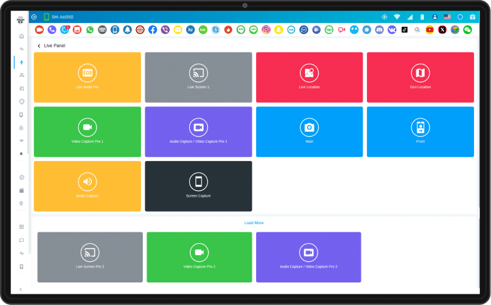This screenshot has height=305, width=491.
Task: Click the home icon in left sidebar
Action: [21, 36]
